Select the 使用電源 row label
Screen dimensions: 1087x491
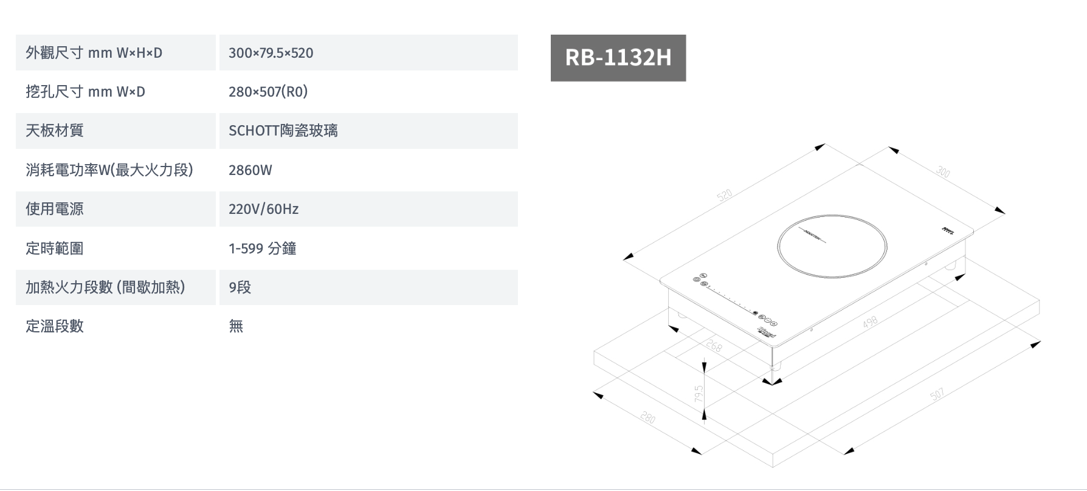click(55, 209)
